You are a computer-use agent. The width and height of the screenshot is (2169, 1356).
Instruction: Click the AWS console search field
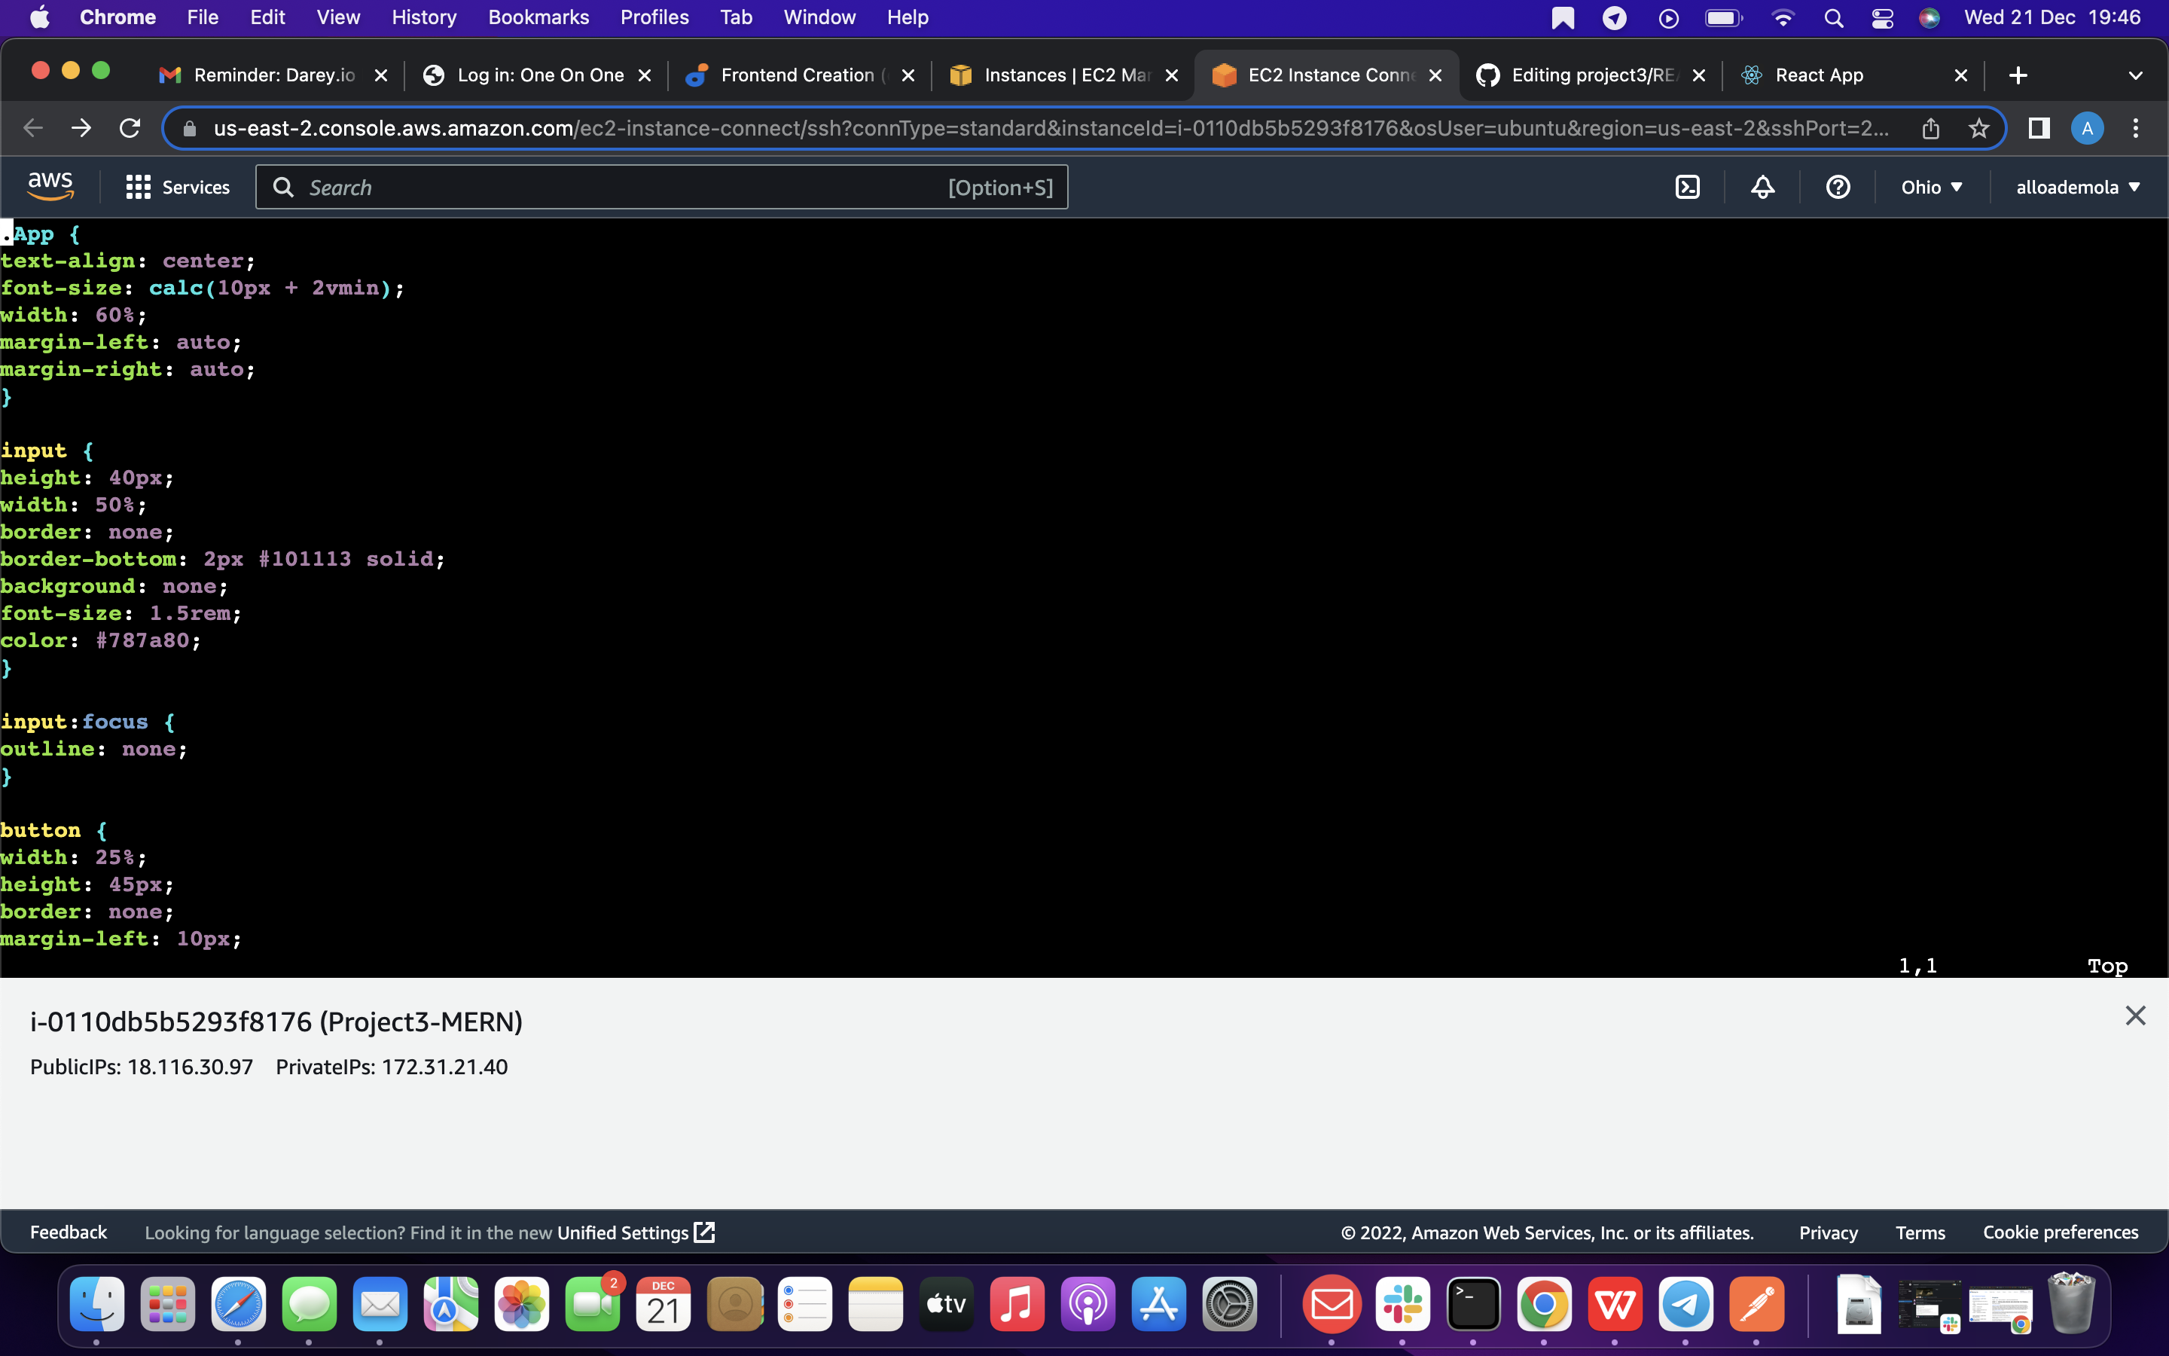pos(627,187)
